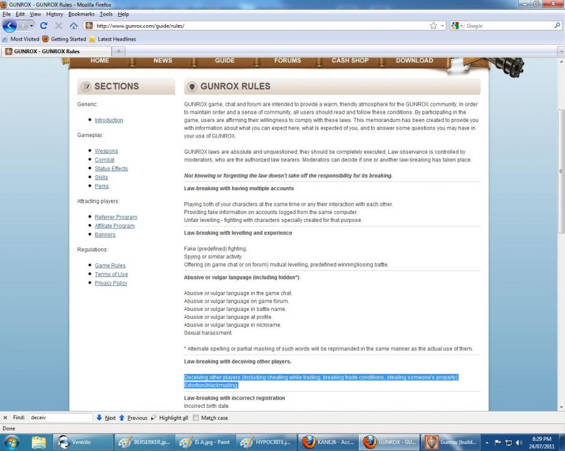The image size is (565, 451).
Task: Open the CASH SHOP navigation tab
Action: coord(350,60)
